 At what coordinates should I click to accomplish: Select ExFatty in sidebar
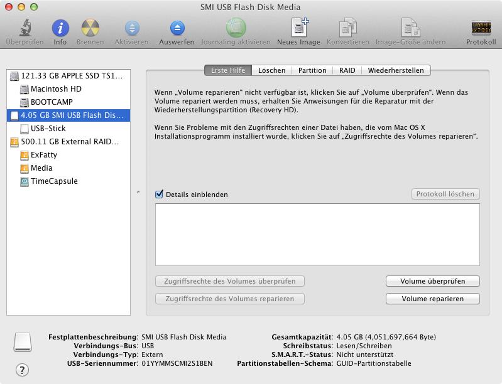point(68,155)
